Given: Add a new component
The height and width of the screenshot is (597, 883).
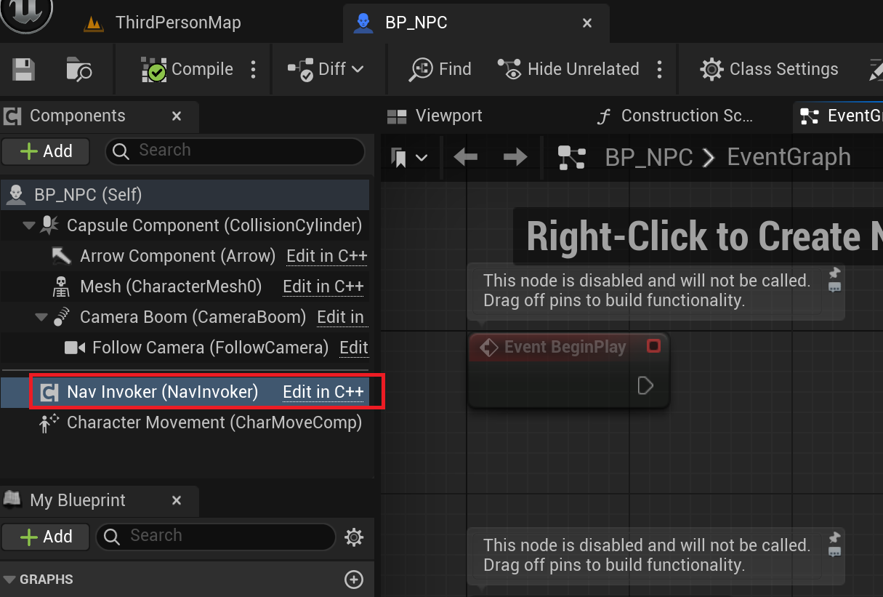Looking at the screenshot, I should click(x=46, y=151).
